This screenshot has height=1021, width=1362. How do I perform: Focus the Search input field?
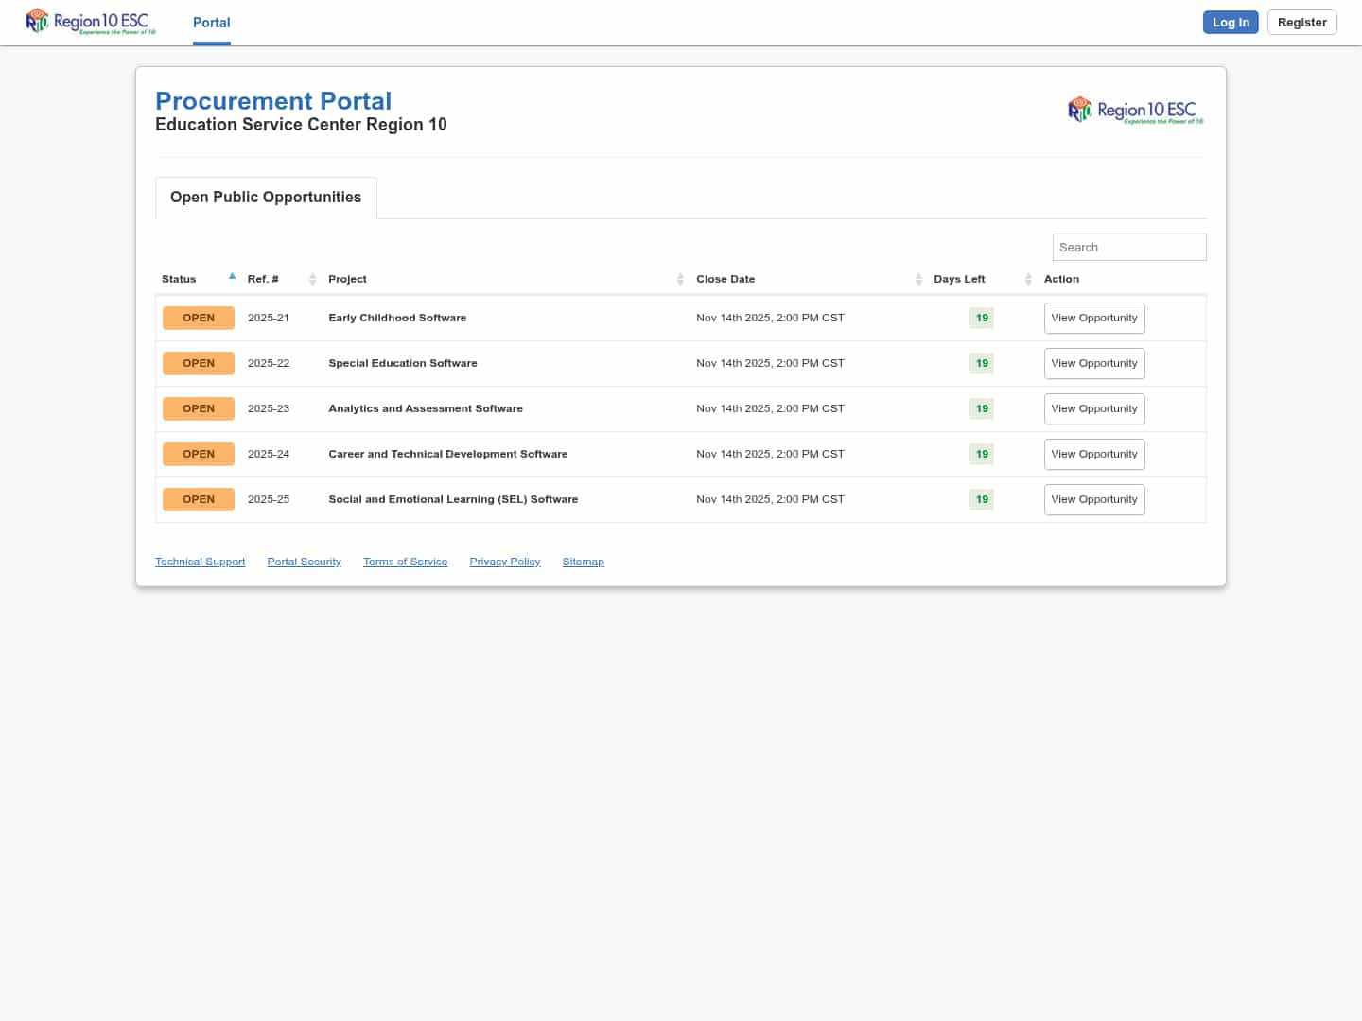pos(1128,248)
